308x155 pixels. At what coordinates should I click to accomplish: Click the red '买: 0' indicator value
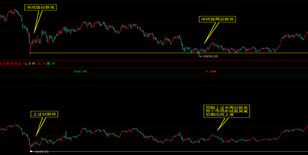click(42, 63)
